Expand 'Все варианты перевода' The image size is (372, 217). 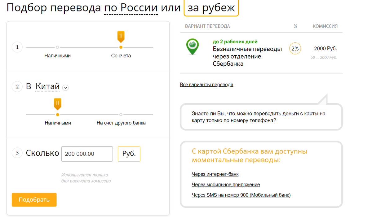[x=206, y=84]
